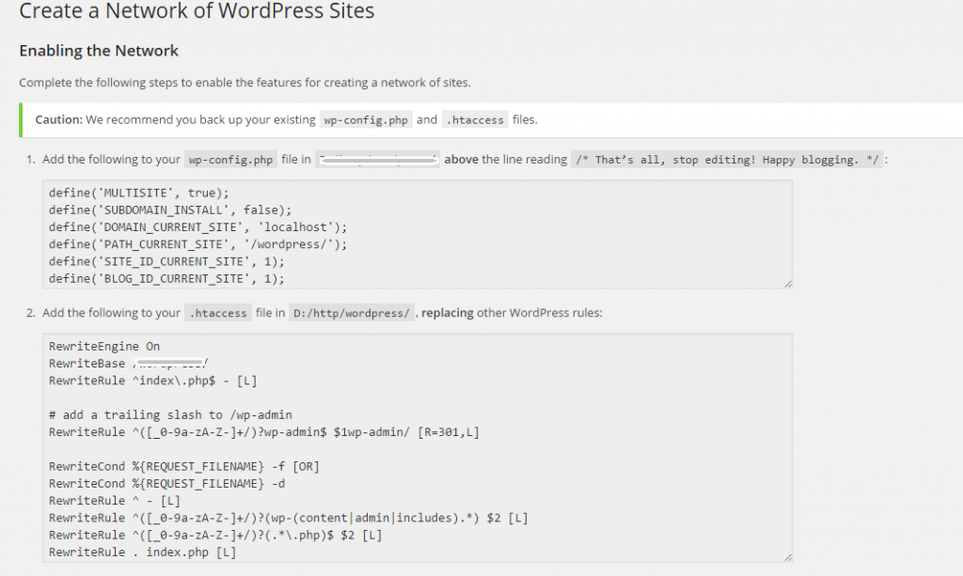This screenshot has height=576, width=963.
Task: Grab the resize handle of wp-config code box
Action: click(786, 283)
